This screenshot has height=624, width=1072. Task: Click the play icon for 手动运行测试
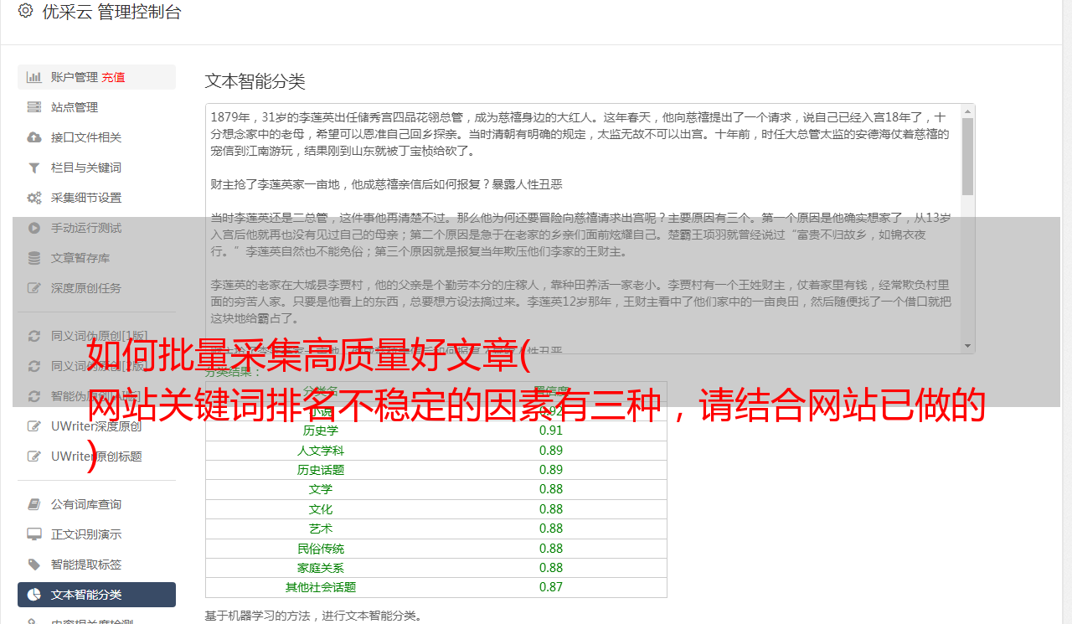click(x=34, y=228)
